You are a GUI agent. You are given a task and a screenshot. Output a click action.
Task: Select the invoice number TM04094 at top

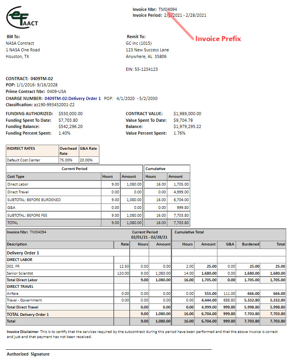[x=168, y=9]
